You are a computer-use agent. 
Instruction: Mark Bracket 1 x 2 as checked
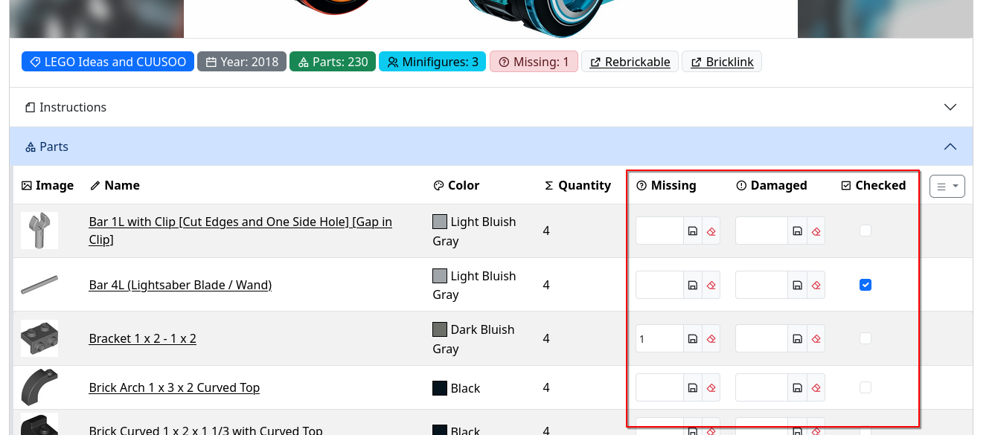(865, 338)
